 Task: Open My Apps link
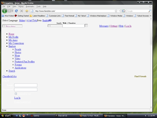click(x=13, y=40)
